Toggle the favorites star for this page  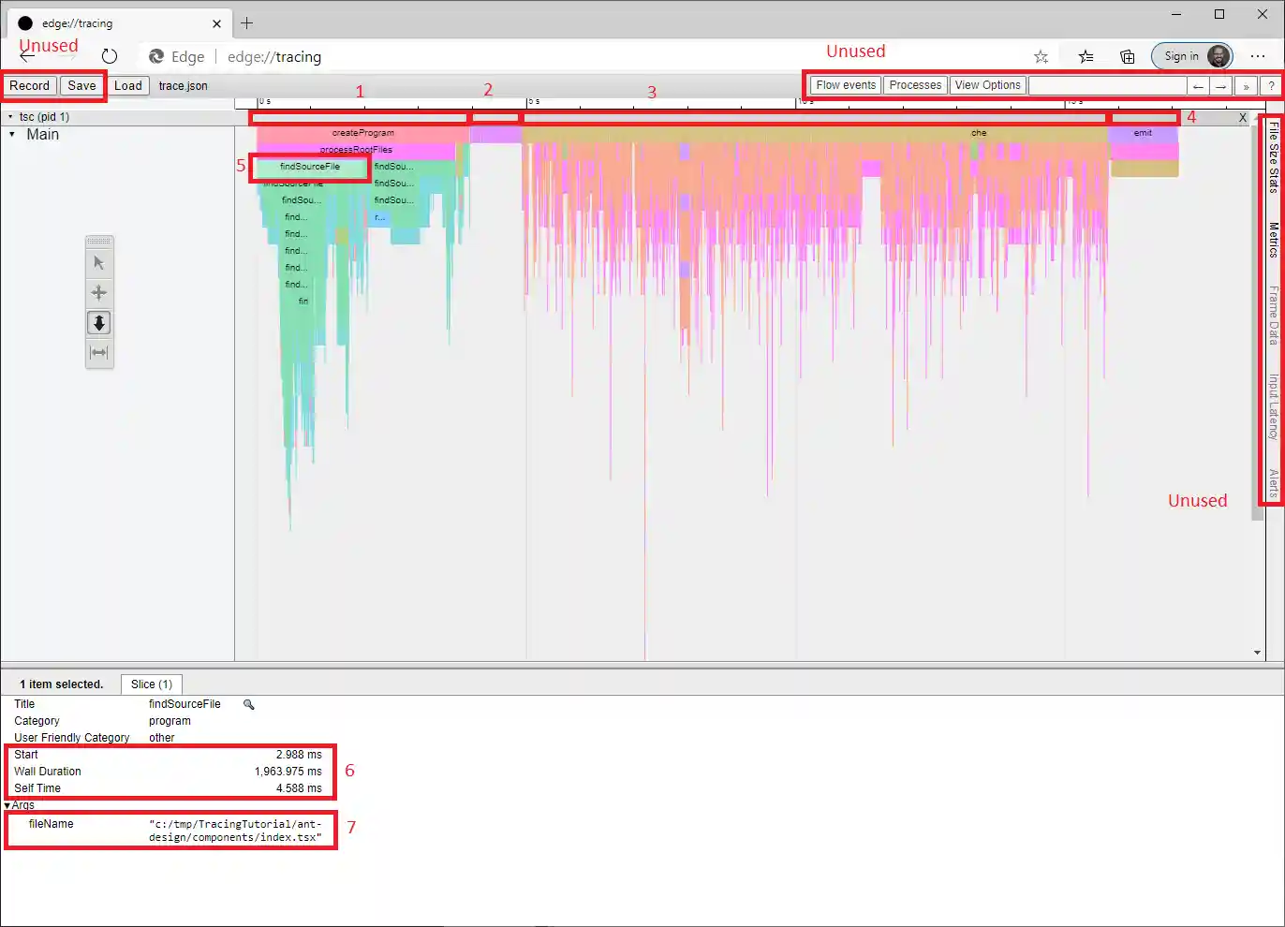tap(1041, 56)
